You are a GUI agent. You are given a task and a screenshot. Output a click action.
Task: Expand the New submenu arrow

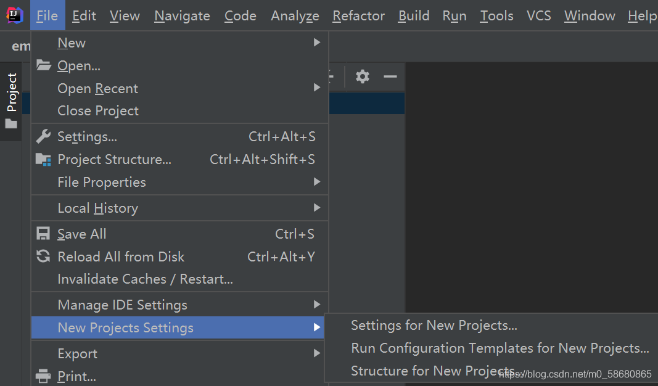point(317,43)
